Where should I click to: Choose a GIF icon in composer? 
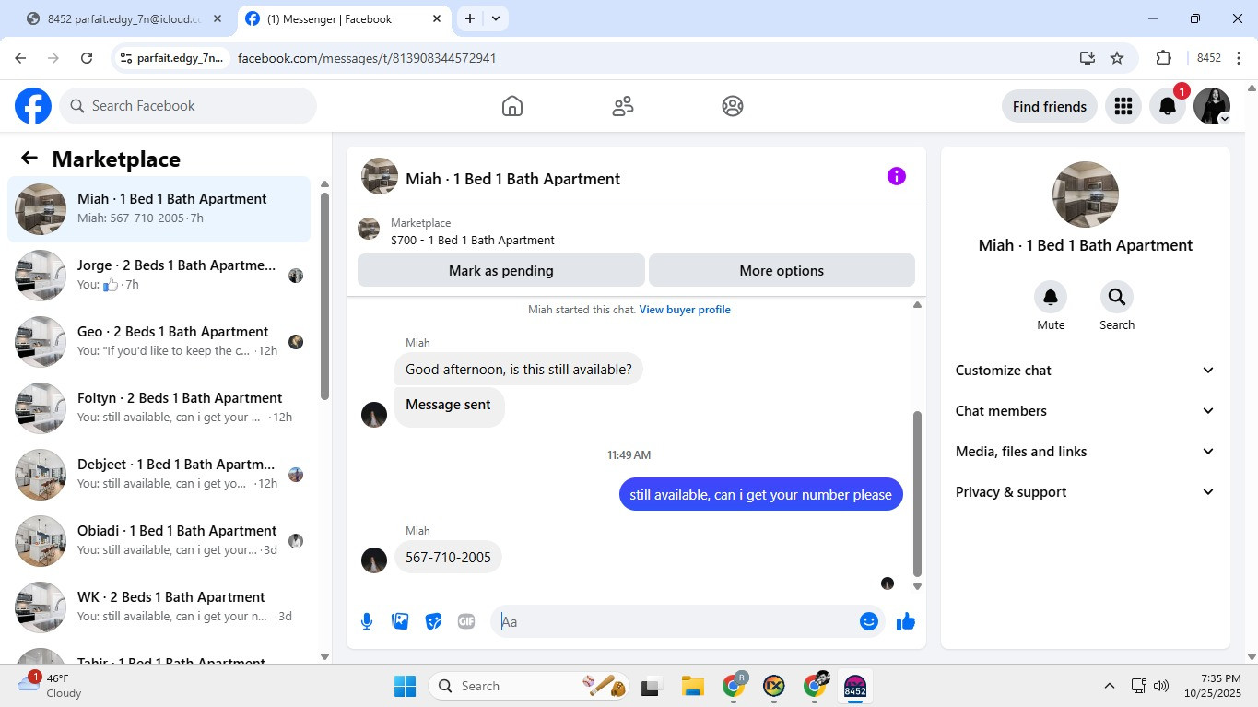coord(466,621)
